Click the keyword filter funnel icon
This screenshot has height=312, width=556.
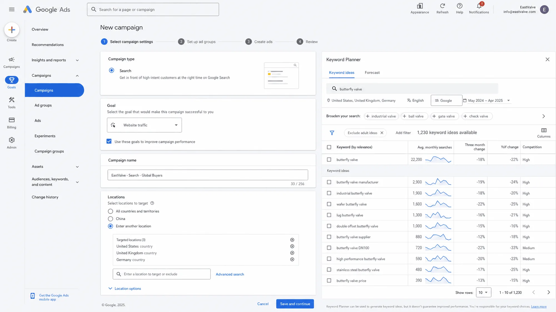(x=332, y=133)
